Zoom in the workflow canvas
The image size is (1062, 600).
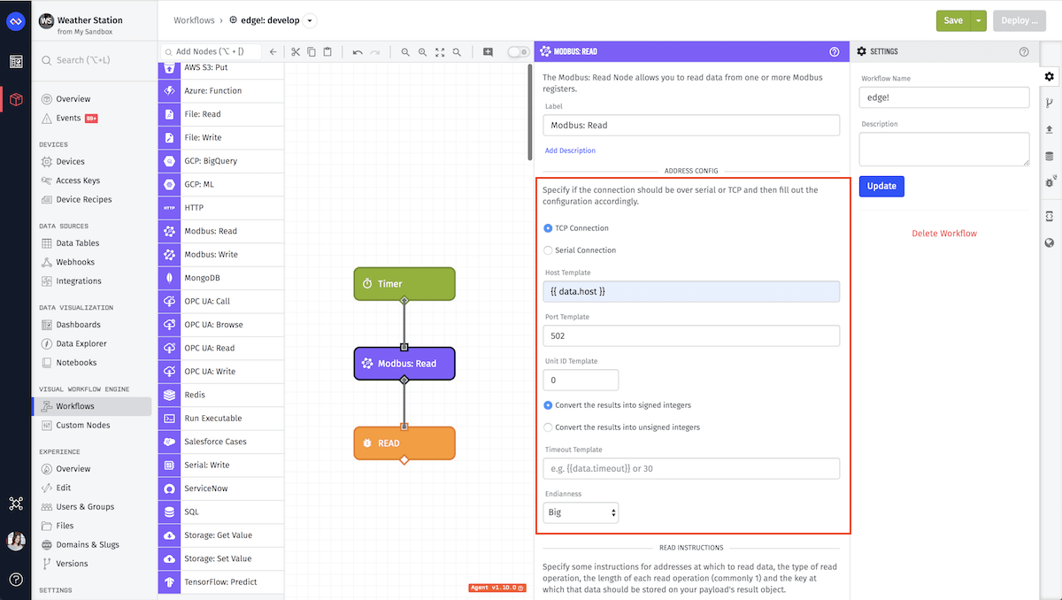coord(422,52)
